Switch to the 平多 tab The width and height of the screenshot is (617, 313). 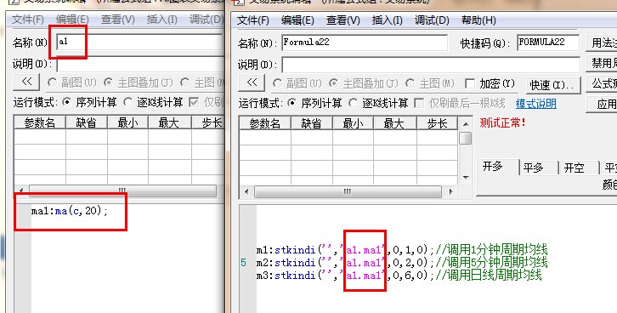tap(534, 168)
